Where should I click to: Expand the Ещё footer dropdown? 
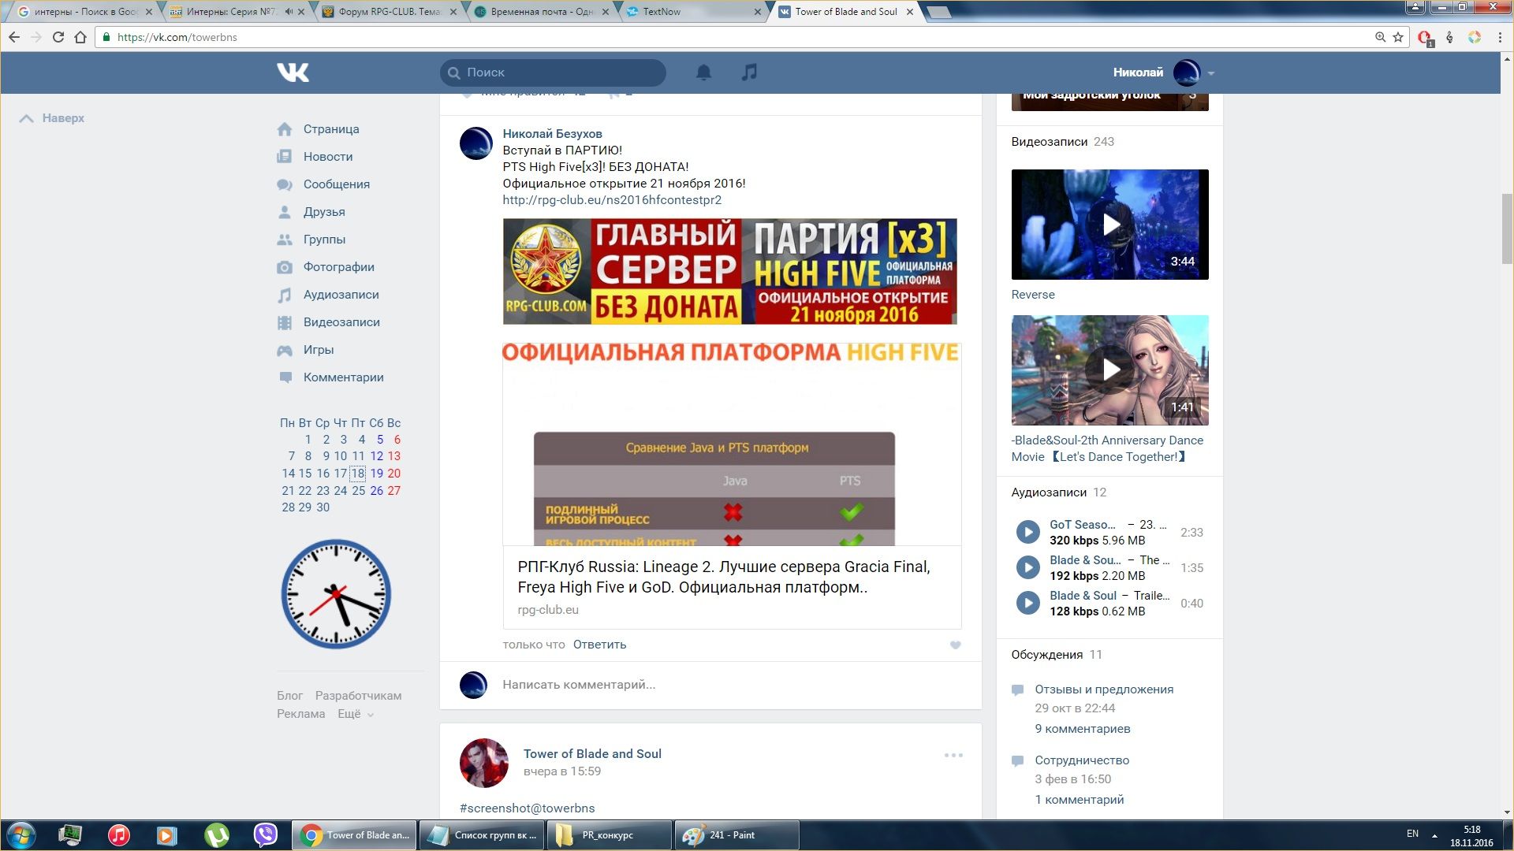point(356,714)
